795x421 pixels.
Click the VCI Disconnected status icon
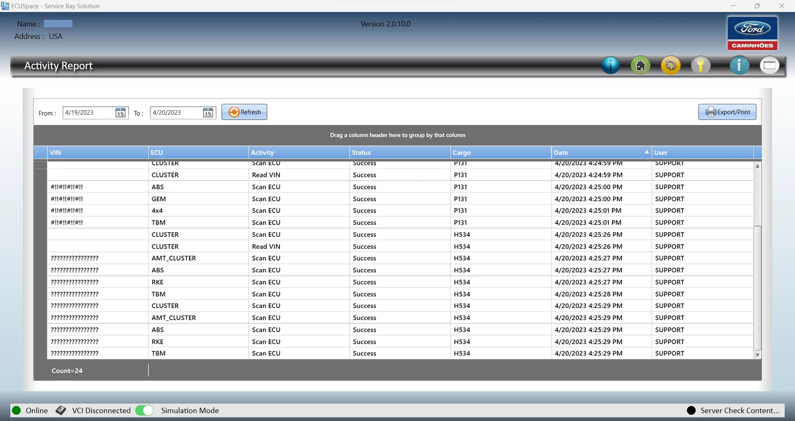[61, 410]
